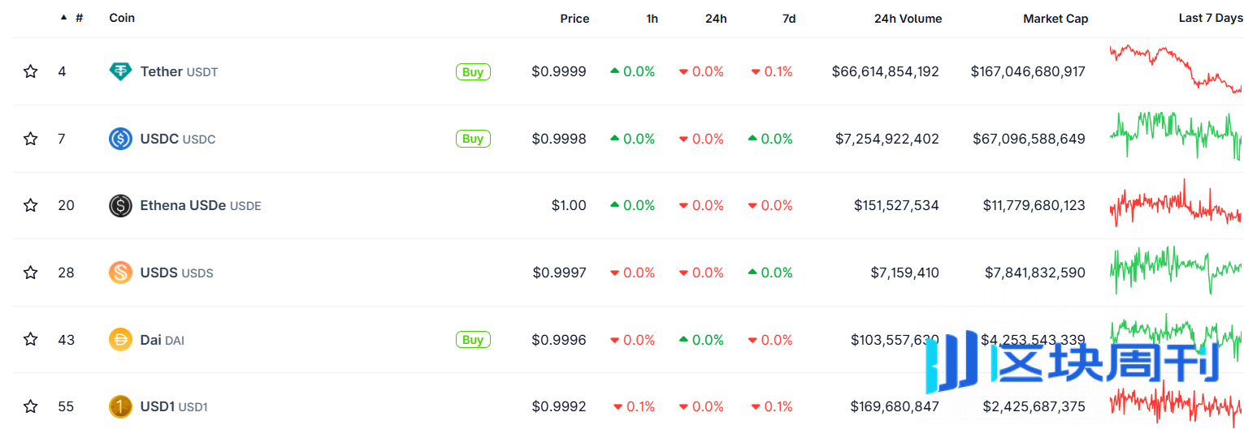
Task: Click the Dai coin logo
Action: coord(120,340)
